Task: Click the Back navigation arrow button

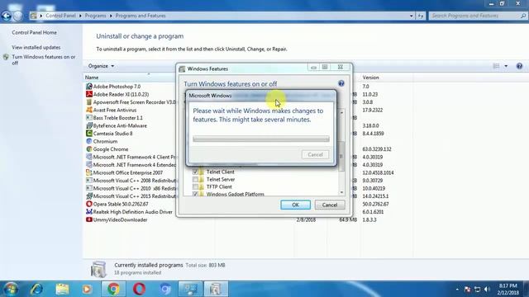Action: tap(6, 16)
